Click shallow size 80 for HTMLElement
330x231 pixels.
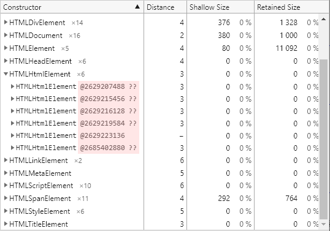click(x=226, y=48)
